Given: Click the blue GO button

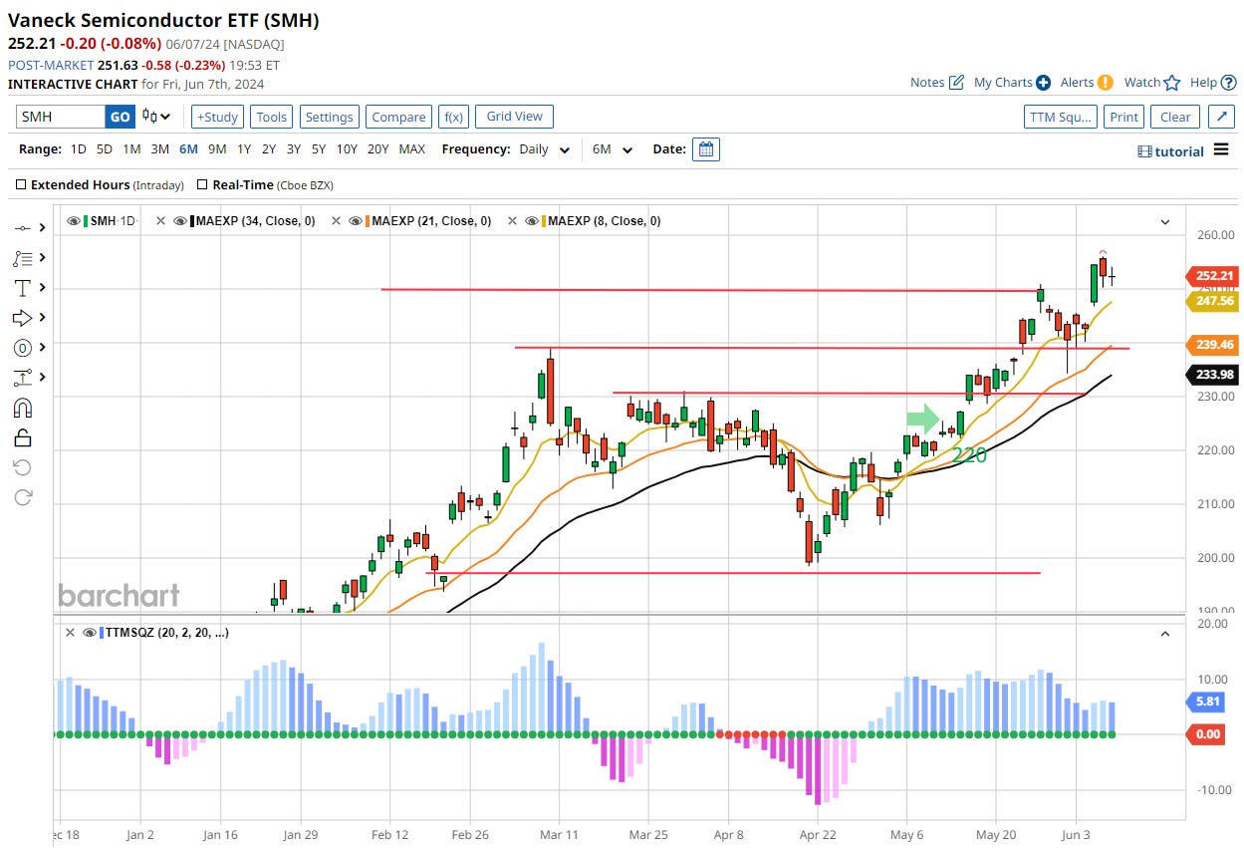Looking at the screenshot, I should coord(120,117).
